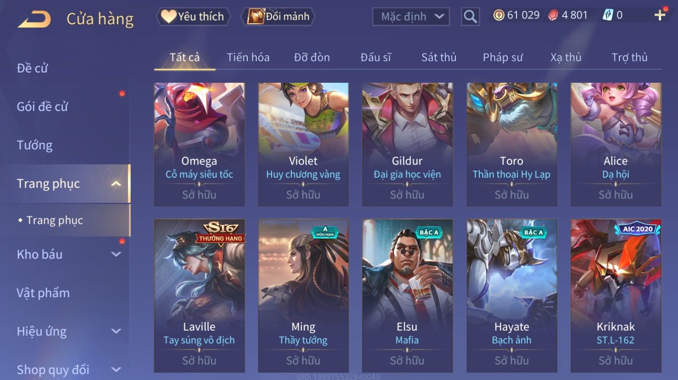
Task: Tap the red ruby currency icon
Action: click(553, 15)
